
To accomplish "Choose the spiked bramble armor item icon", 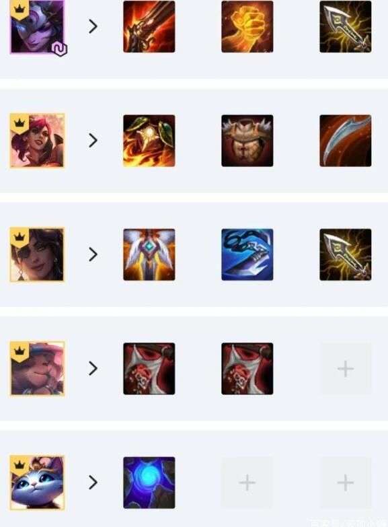I will tap(247, 141).
